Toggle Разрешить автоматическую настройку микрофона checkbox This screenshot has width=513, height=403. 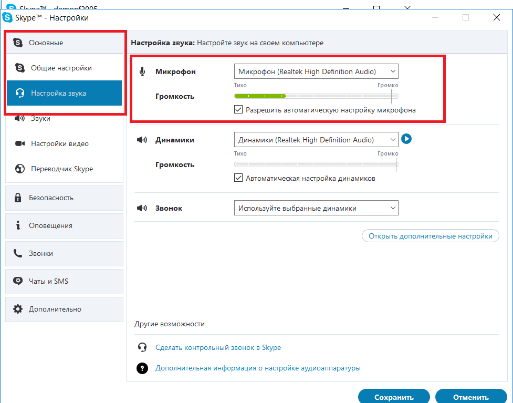tap(238, 110)
